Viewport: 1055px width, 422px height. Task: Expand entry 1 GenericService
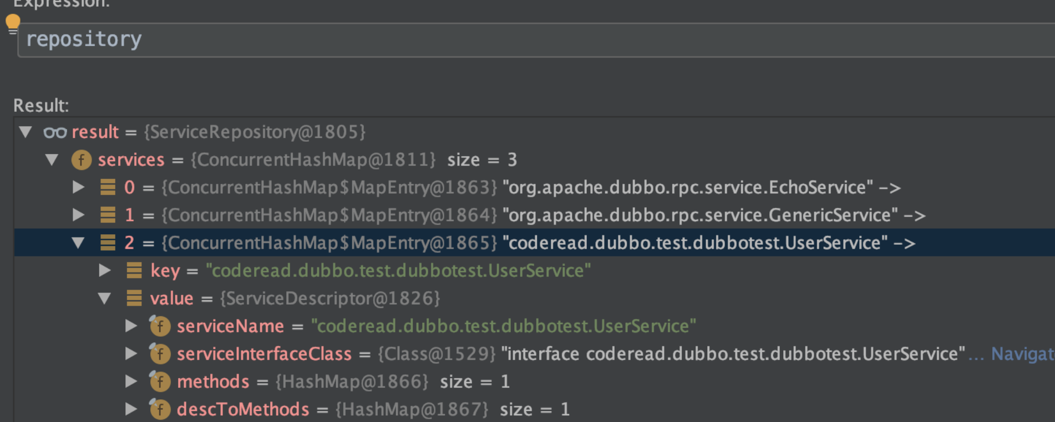tap(78, 215)
